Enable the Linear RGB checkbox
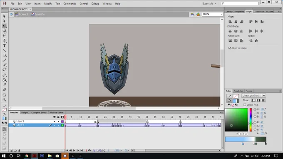This screenshot has height=159, width=283. point(245,105)
